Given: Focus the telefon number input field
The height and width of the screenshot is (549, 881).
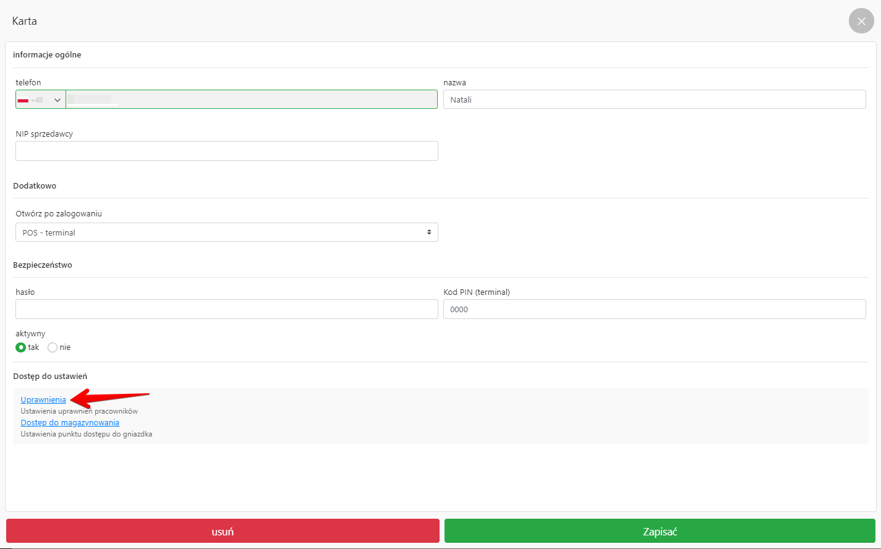Looking at the screenshot, I should coord(251,100).
